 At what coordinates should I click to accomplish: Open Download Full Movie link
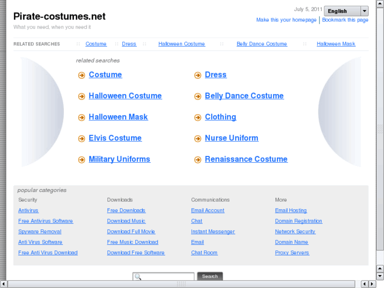click(x=131, y=231)
